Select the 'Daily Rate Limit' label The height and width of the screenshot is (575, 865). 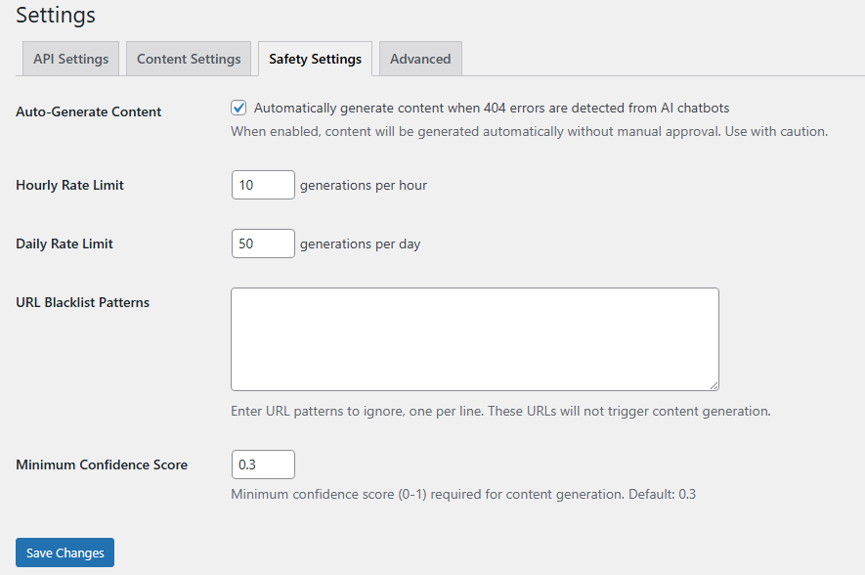pyautogui.click(x=64, y=243)
